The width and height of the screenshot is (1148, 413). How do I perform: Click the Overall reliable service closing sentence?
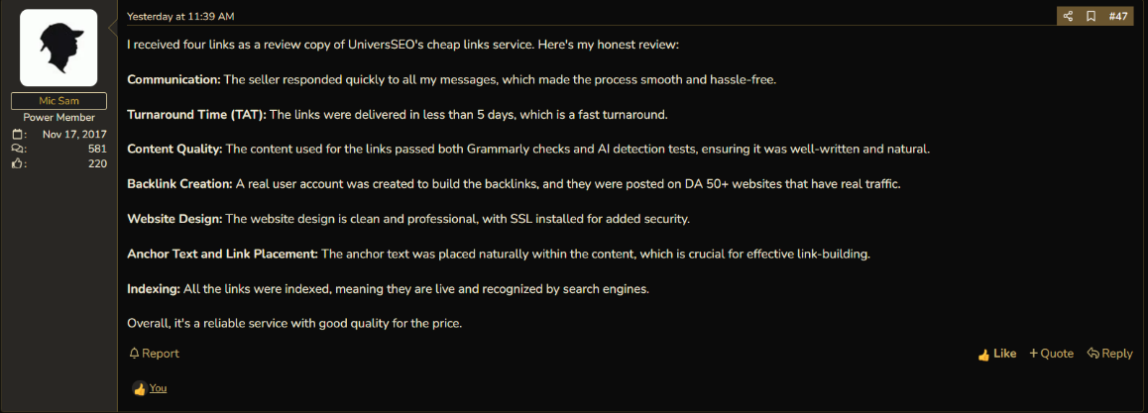click(294, 322)
